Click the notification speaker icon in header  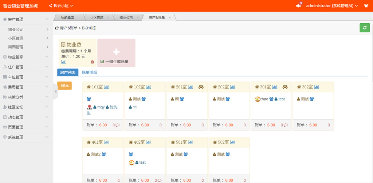tap(299, 6)
